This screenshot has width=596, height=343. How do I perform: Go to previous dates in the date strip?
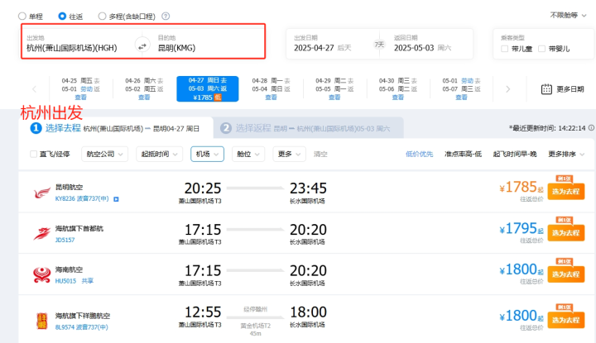[x=34, y=89]
